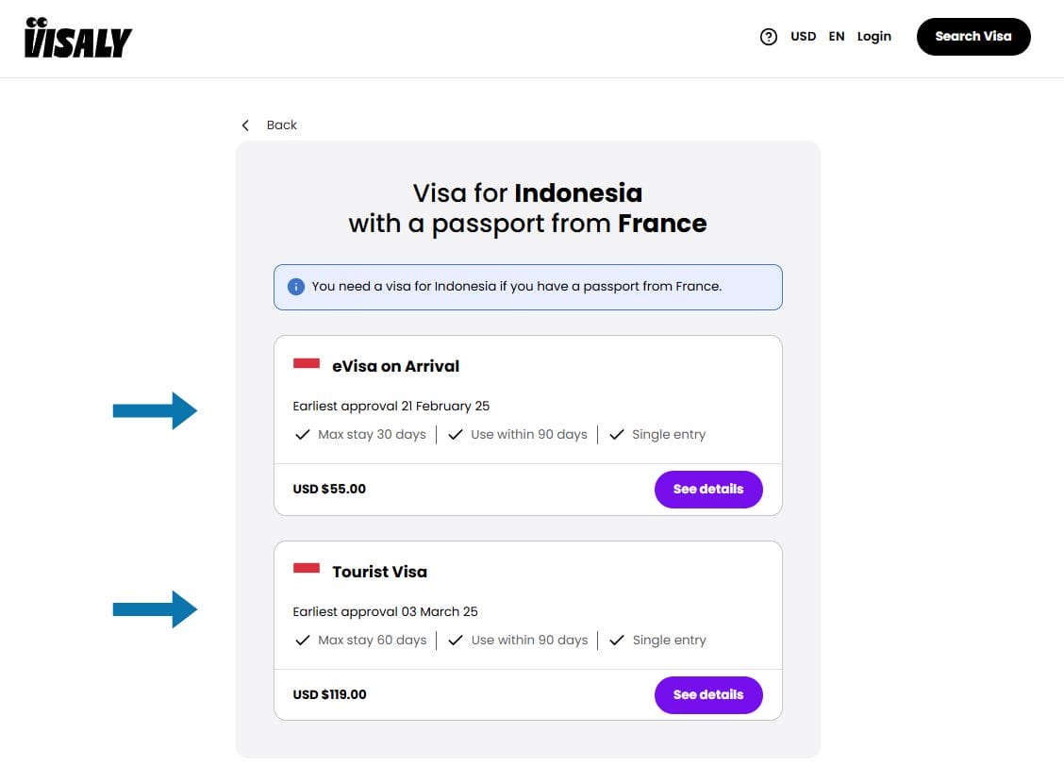
Task: Go back using the Back link
Action: [282, 125]
